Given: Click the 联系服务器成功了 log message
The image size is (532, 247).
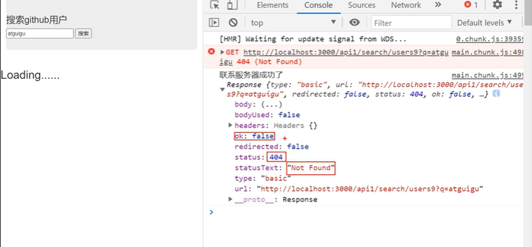Looking at the screenshot, I should pyautogui.click(x=251, y=75).
